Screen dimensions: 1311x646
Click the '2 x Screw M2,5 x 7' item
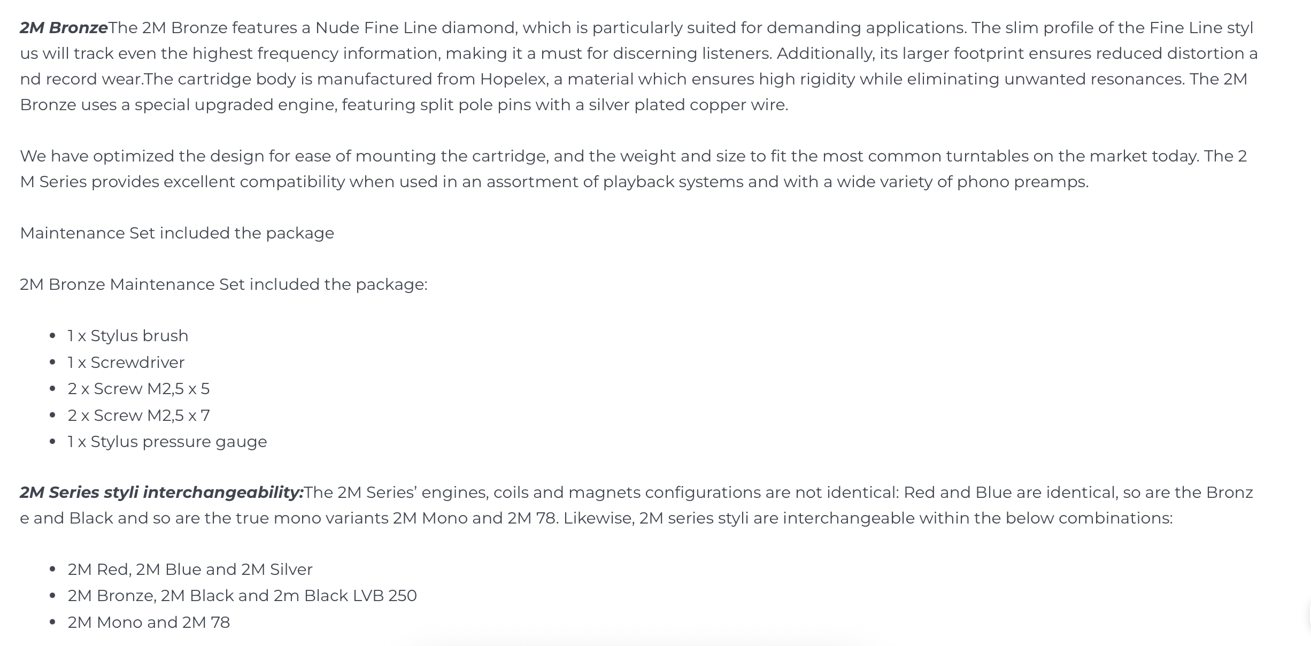coord(138,416)
